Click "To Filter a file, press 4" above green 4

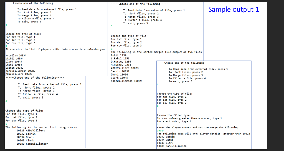(x=187, y=78)
